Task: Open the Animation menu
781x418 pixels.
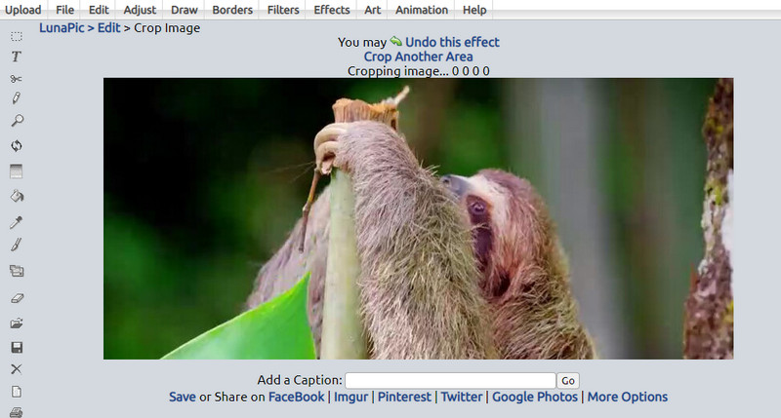Action: (422, 10)
